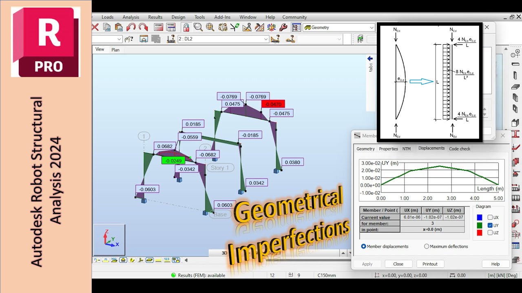Click the C150mm status bar entry
Viewport: 522px width, 293px height.
click(327, 276)
